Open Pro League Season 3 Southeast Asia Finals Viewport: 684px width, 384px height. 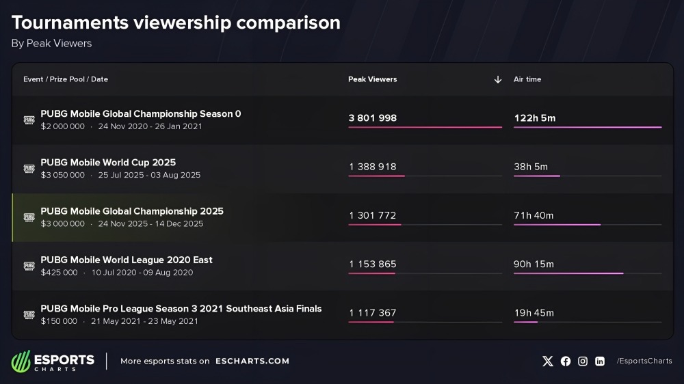coord(181,309)
